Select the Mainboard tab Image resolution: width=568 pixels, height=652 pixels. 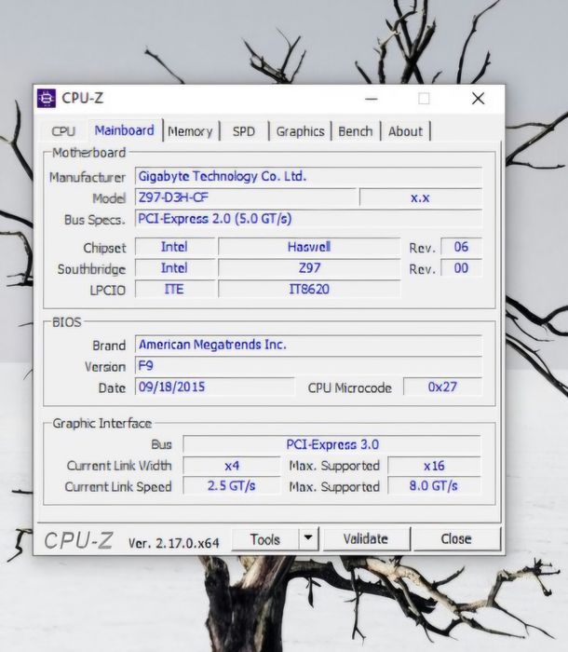[x=125, y=130]
